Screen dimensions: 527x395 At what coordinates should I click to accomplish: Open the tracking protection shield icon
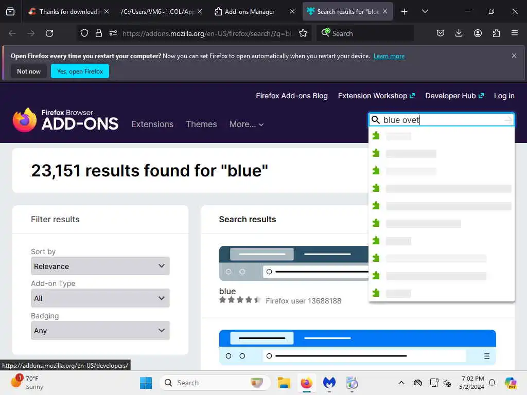(84, 33)
